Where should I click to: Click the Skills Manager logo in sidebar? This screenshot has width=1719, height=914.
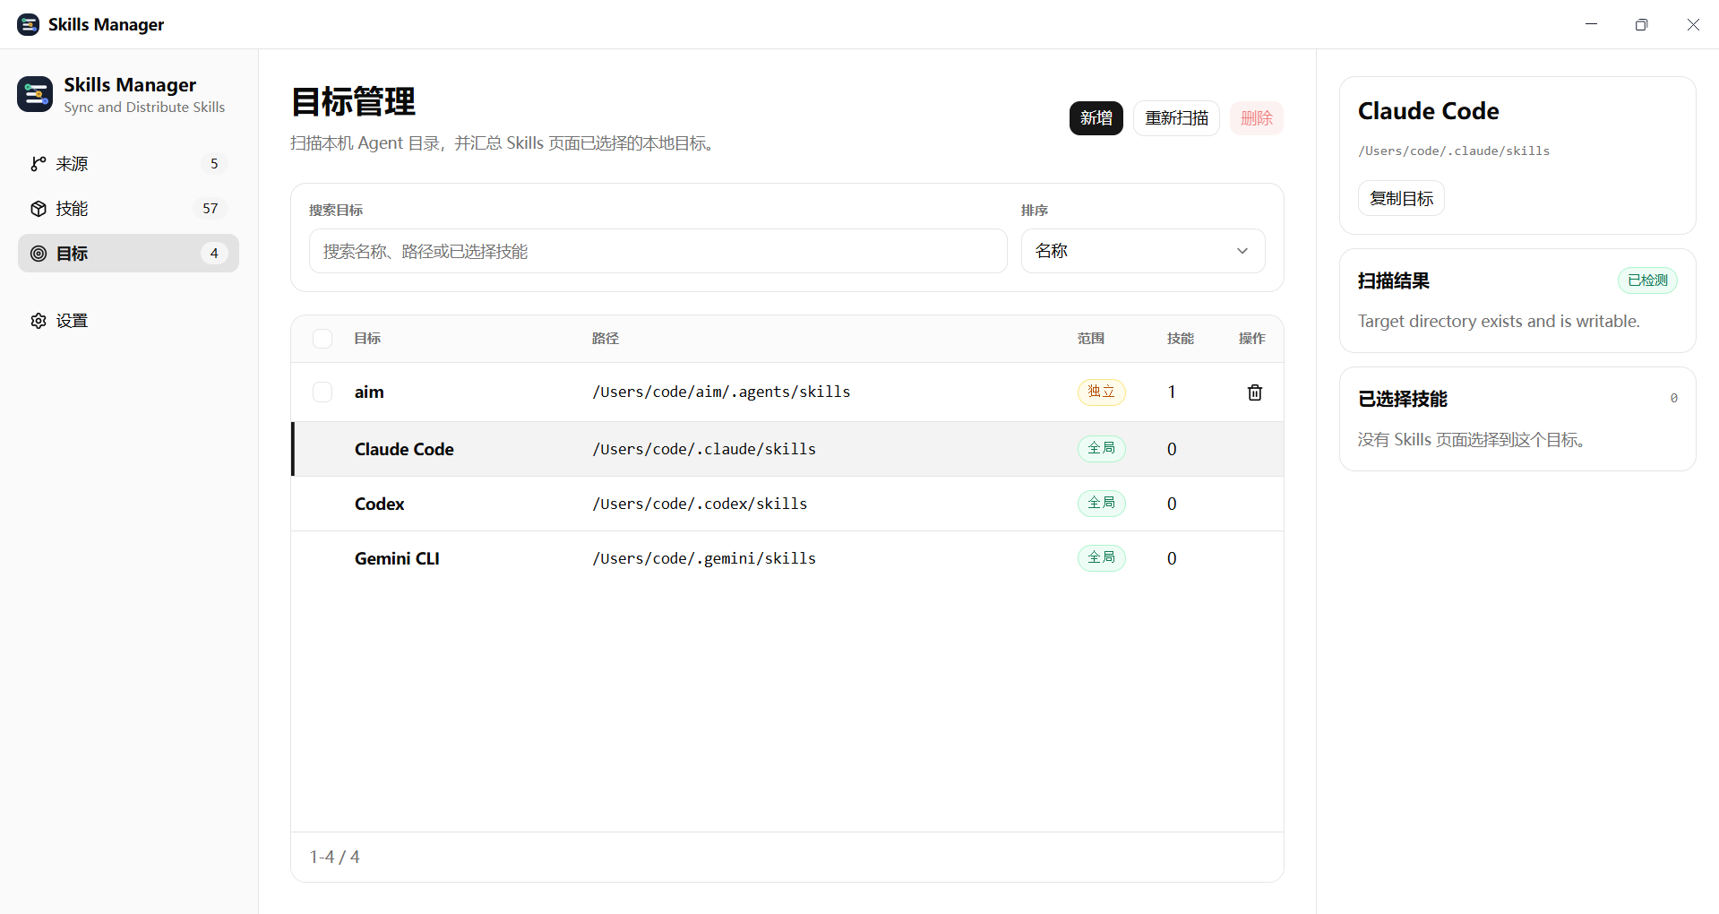click(35, 94)
